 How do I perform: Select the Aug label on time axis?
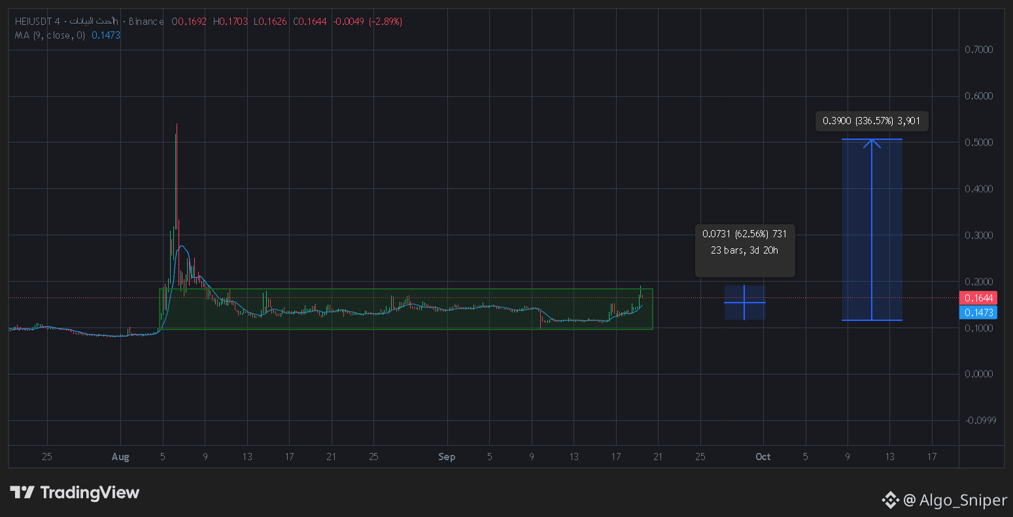coord(120,457)
